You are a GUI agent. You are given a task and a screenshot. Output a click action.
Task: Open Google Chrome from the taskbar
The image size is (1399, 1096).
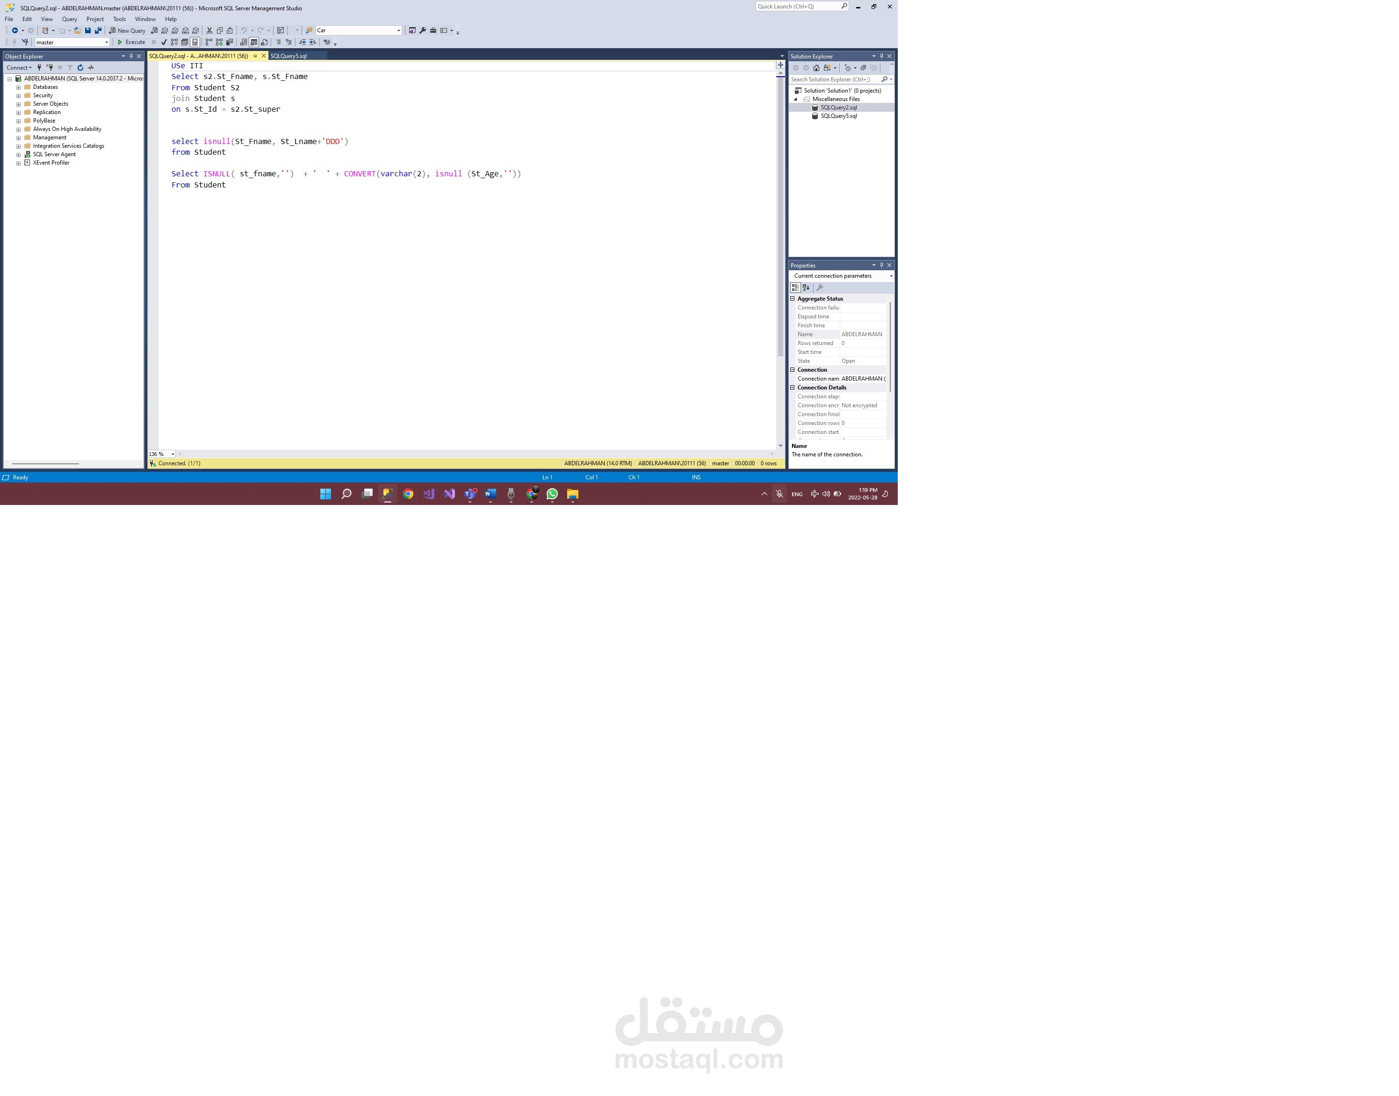pyautogui.click(x=408, y=494)
